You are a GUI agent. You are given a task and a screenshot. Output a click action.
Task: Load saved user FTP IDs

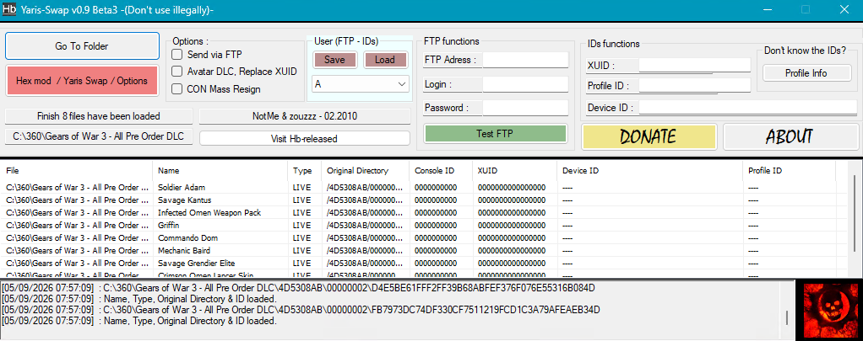pyautogui.click(x=385, y=59)
